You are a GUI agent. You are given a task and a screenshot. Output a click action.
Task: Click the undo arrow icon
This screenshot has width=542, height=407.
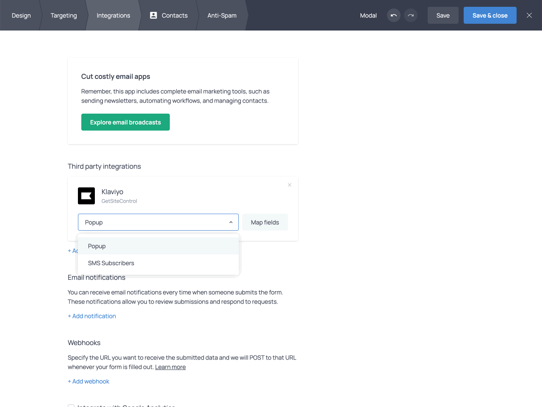pos(394,16)
